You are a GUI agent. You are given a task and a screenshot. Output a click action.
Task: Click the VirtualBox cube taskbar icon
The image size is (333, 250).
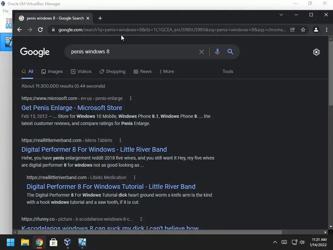(x=68, y=242)
